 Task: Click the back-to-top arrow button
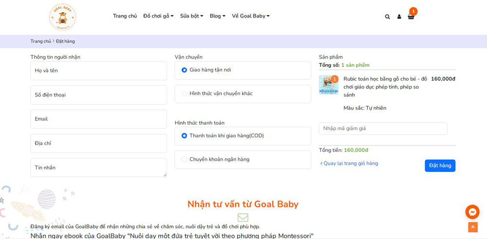point(473,227)
